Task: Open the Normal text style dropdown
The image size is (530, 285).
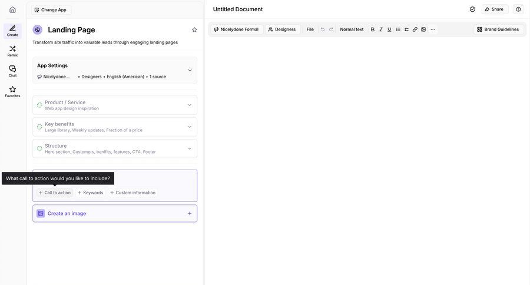Action: click(352, 29)
